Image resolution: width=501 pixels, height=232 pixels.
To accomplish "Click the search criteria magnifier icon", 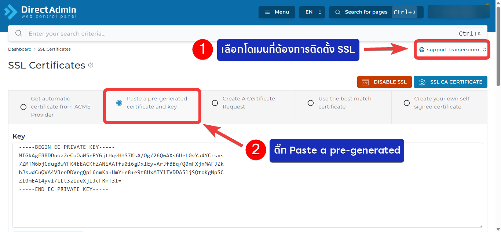I will [19, 34].
